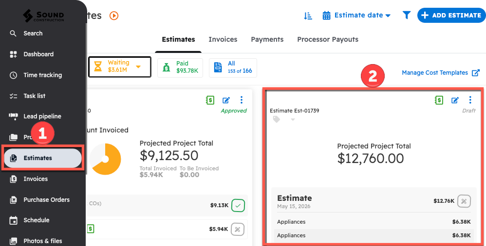Expand the tag dropdown arrow on draft card
This screenshot has width=486, height=246.
293,120
